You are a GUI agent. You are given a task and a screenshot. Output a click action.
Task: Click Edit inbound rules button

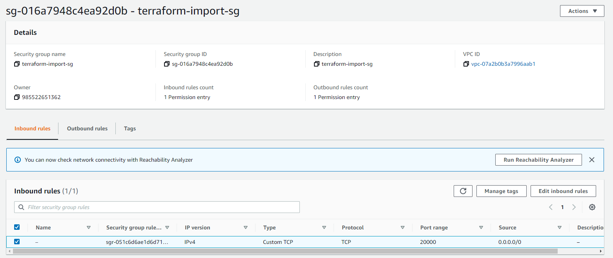(x=563, y=191)
